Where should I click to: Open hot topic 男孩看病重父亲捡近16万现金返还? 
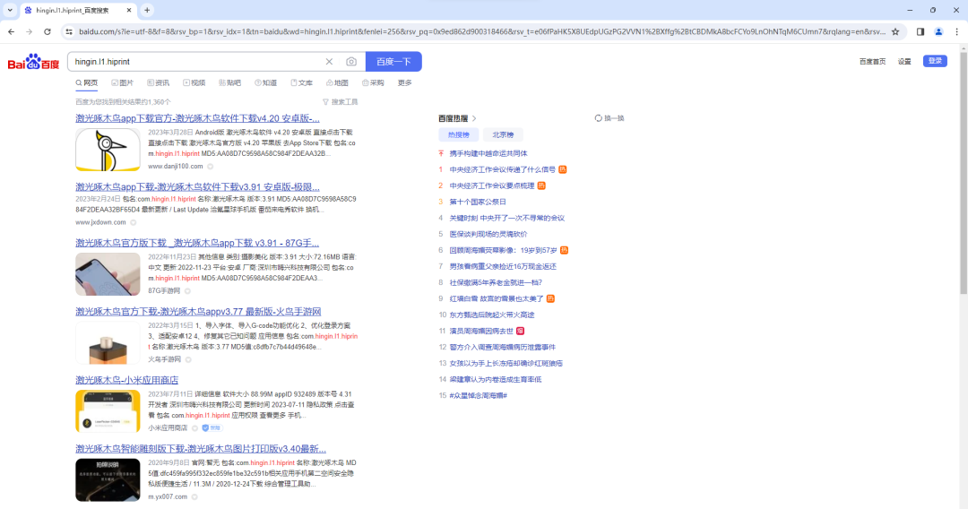coord(503,266)
